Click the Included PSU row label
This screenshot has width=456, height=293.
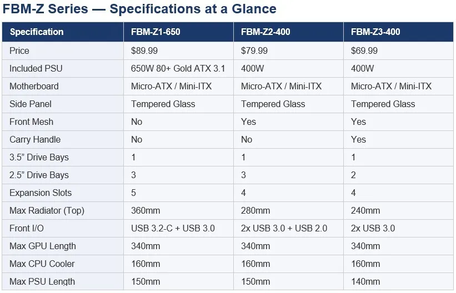point(63,68)
